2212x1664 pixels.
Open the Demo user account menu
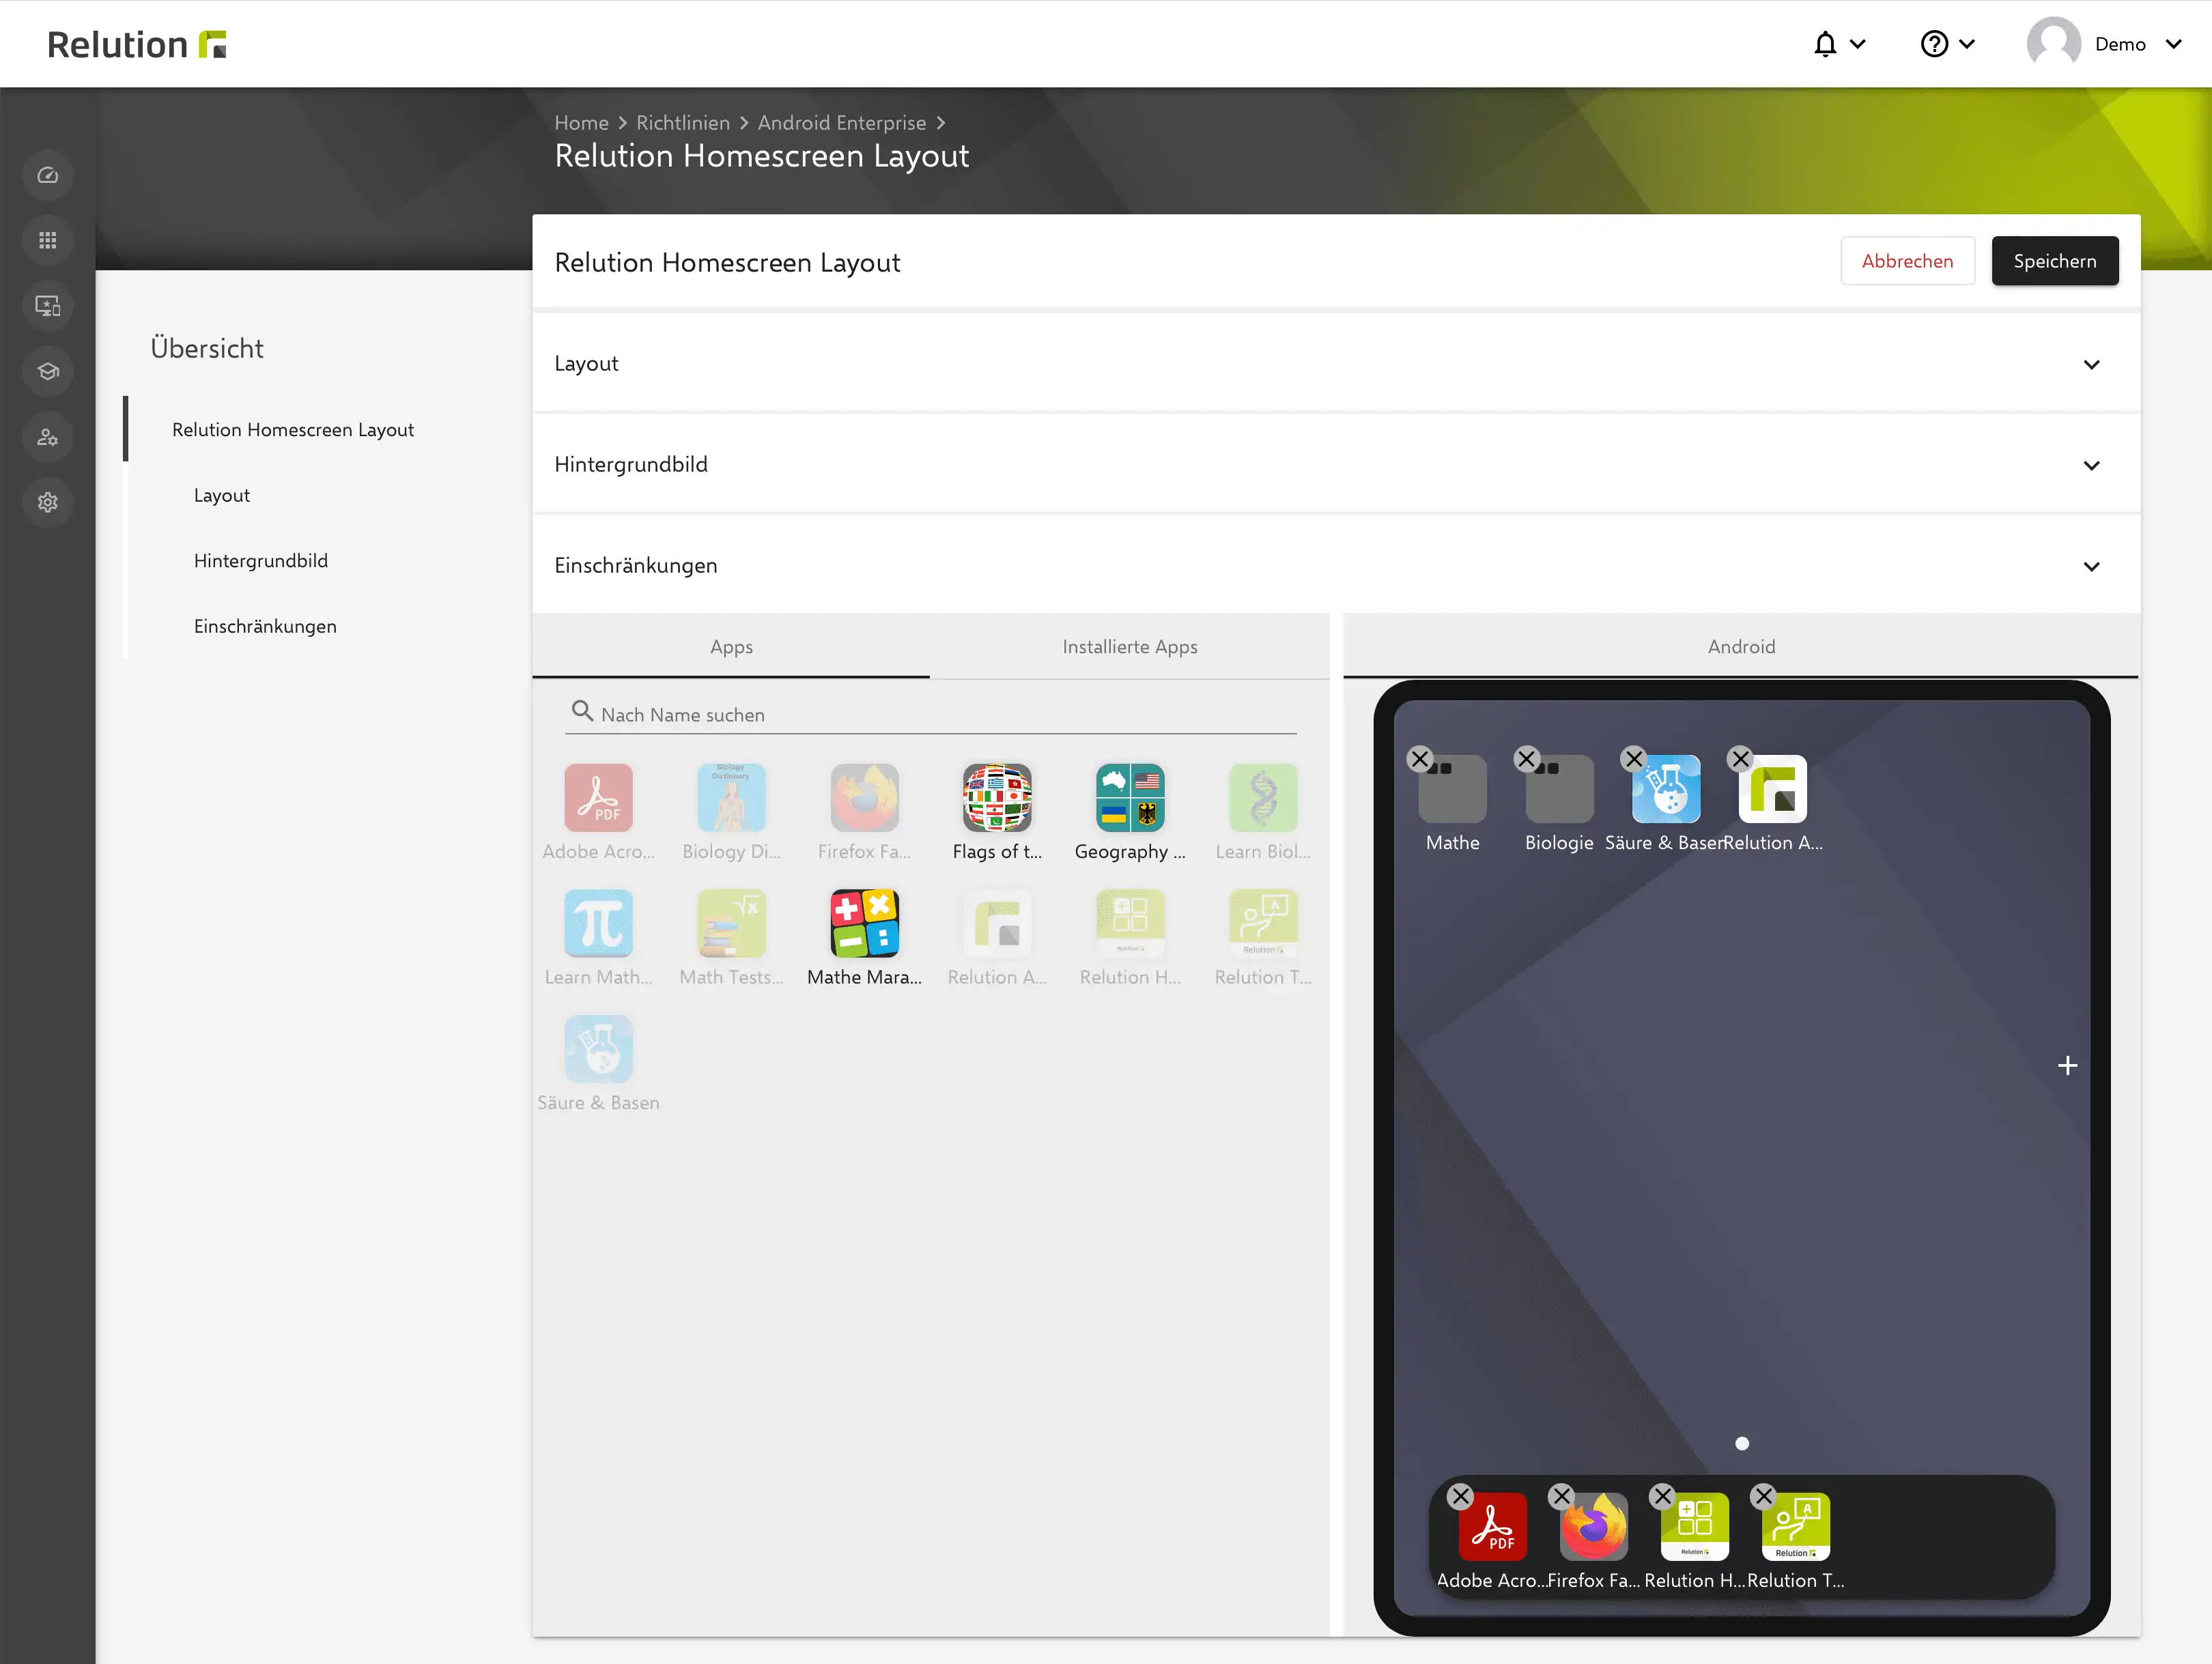(2104, 44)
